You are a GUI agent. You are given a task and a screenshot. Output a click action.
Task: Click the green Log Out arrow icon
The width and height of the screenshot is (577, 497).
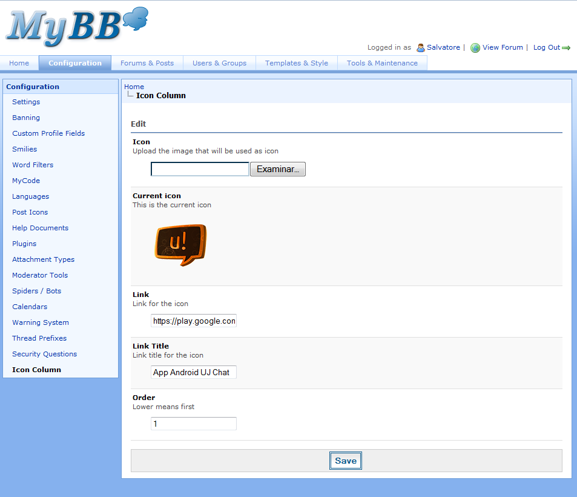point(566,48)
